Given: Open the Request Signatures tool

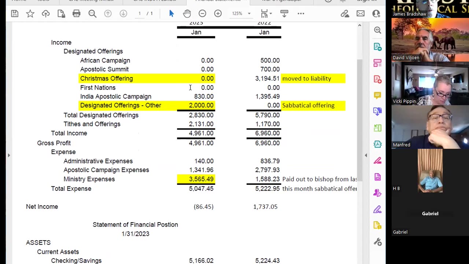Looking at the screenshot, I should pyautogui.click(x=377, y=193).
